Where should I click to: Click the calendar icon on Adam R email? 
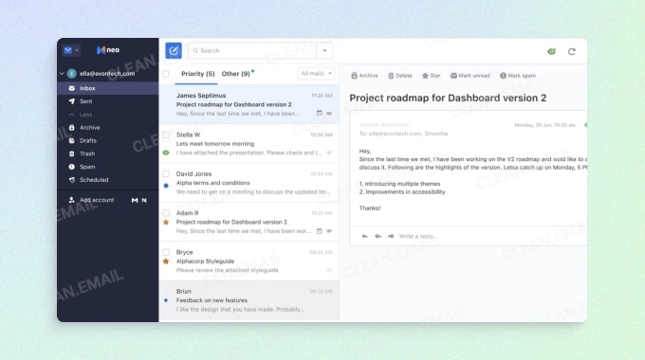320,231
